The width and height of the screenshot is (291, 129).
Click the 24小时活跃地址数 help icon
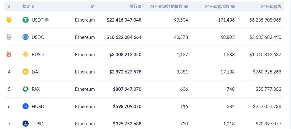pyautogui.click(x=186, y=6)
